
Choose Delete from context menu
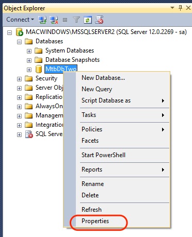pos(123,195)
